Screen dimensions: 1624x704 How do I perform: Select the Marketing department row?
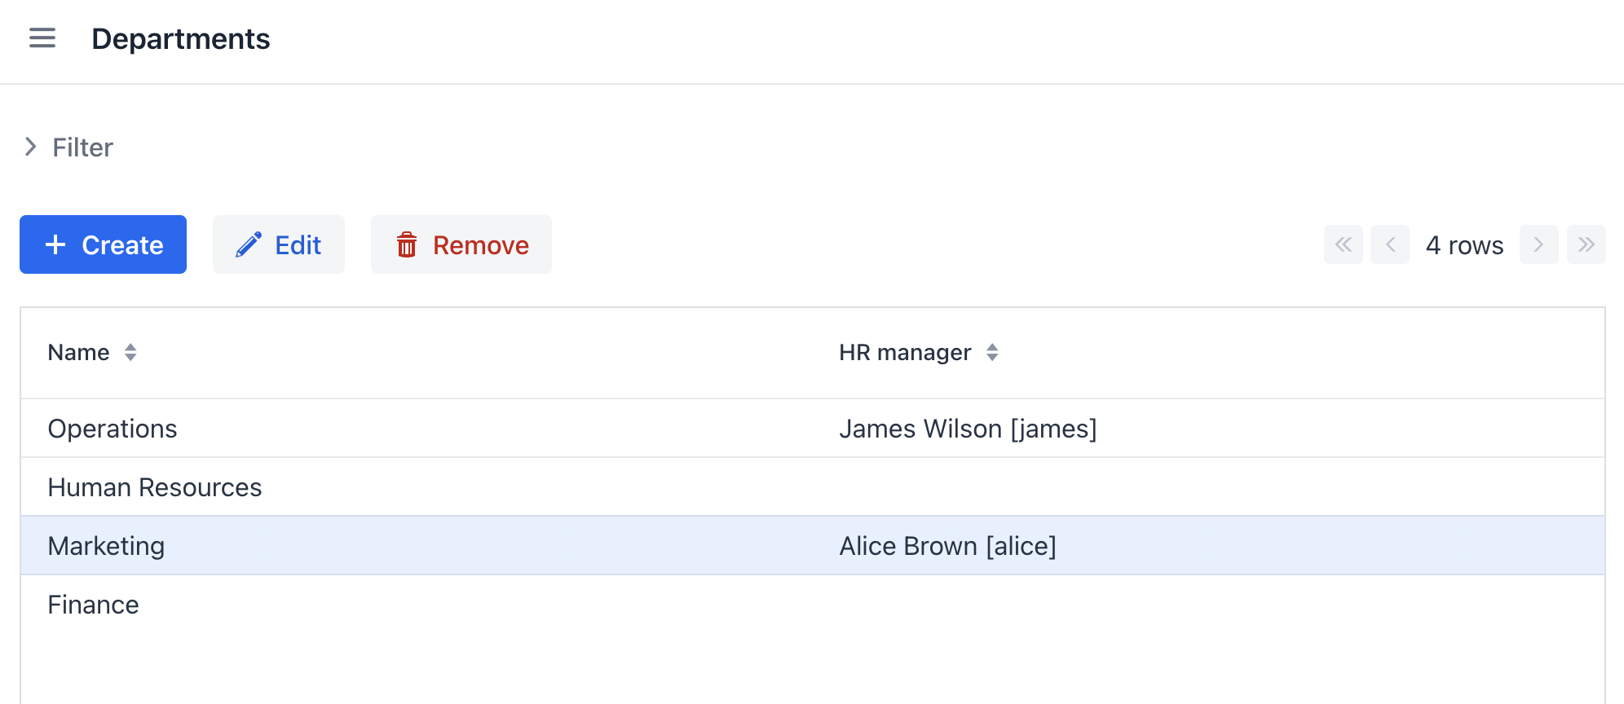[106, 546]
